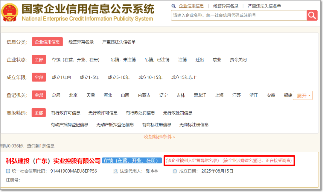The width and height of the screenshot is (323, 192).
Task: Click credit code 91441900MAEU8EPP56
Action: (74, 171)
